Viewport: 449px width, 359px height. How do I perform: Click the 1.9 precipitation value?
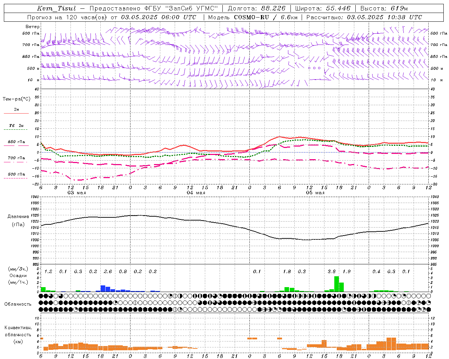point(347,271)
